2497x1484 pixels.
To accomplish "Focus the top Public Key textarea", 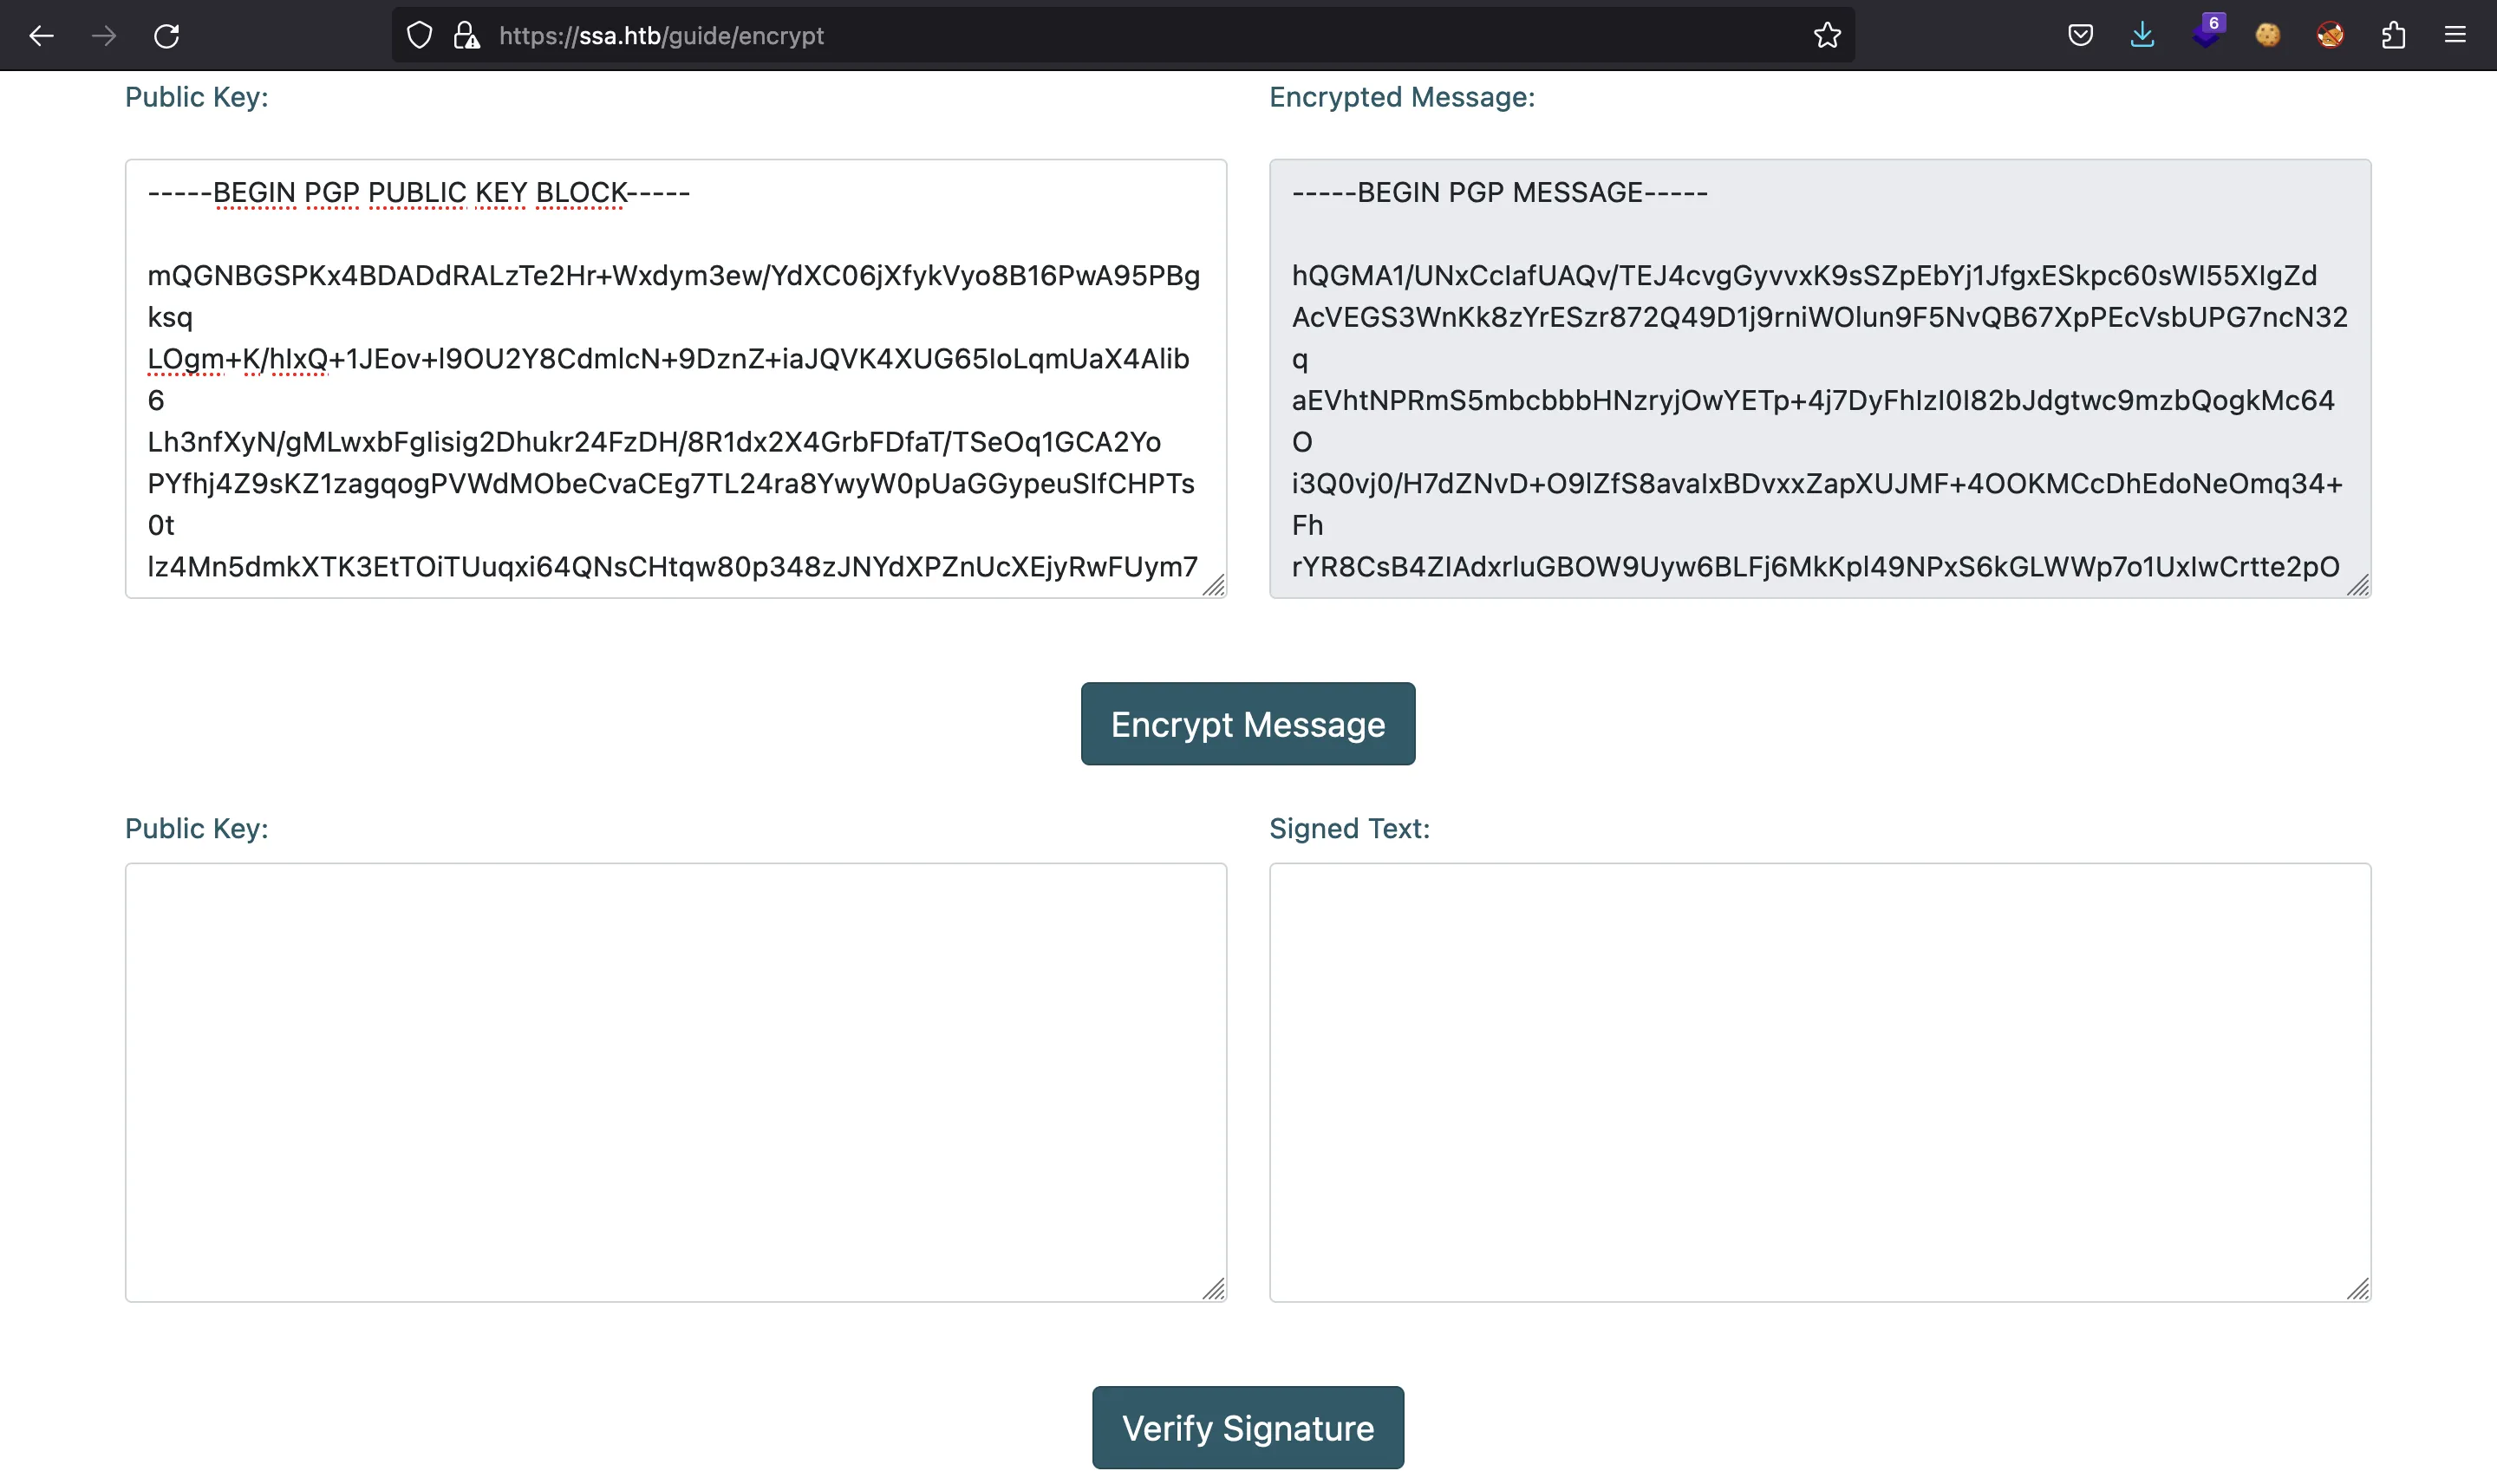I will [x=676, y=379].
